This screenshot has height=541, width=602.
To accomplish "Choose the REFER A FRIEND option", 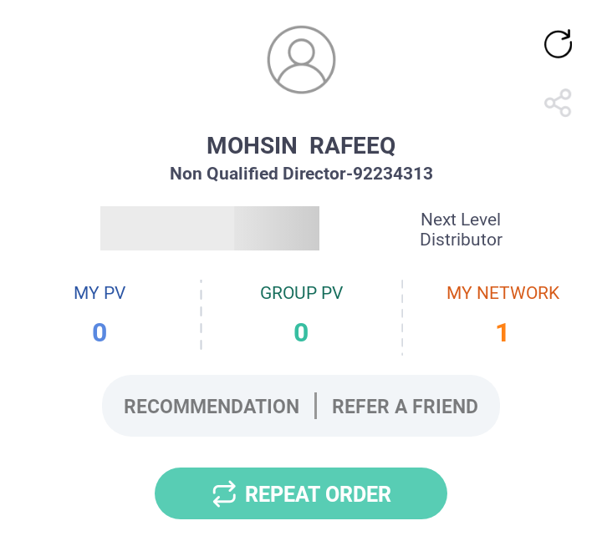I will coord(405,407).
